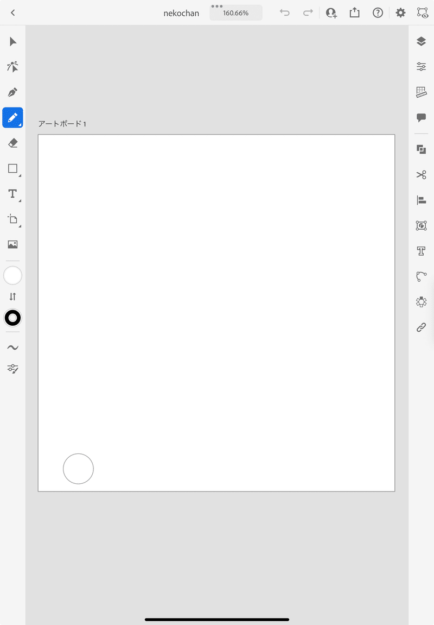Open the Object panel with framed circle
Screen dimensions: 434x625
coord(422,225)
